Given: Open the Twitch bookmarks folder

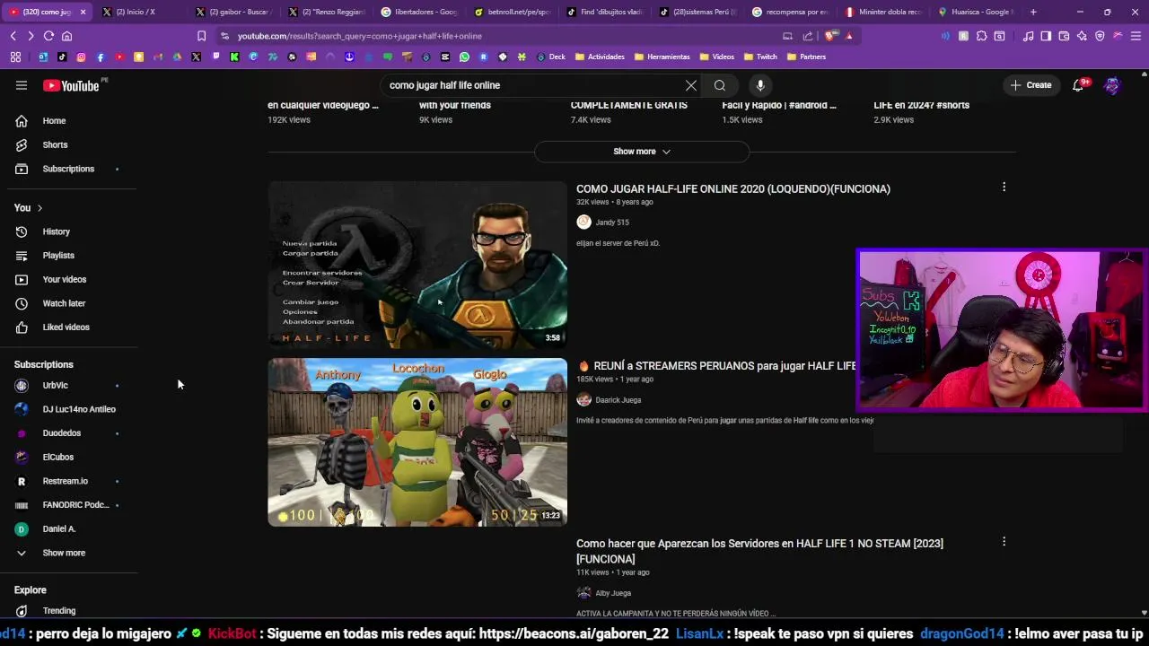Looking at the screenshot, I should 760,57.
